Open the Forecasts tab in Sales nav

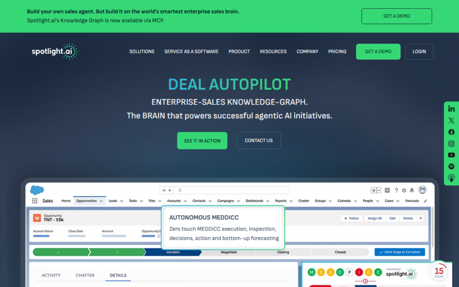412,201
